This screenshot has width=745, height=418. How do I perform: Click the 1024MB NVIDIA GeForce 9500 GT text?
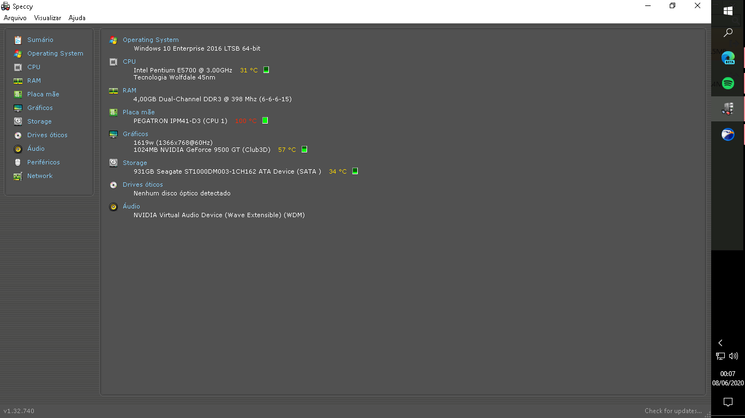click(x=202, y=150)
